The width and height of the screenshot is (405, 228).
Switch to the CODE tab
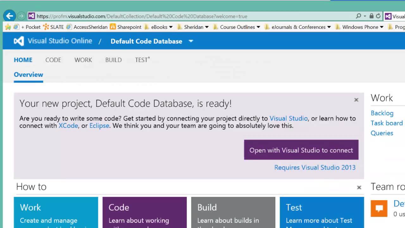pyautogui.click(x=53, y=60)
